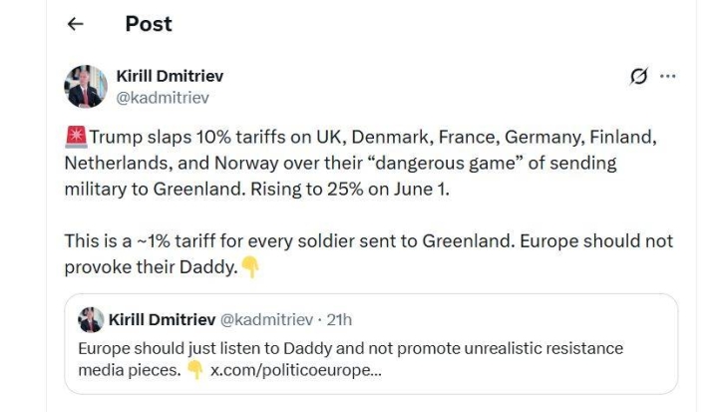The image size is (728, 412).
Task: Click the small avatar in quoted post
Action: point(91,320)
